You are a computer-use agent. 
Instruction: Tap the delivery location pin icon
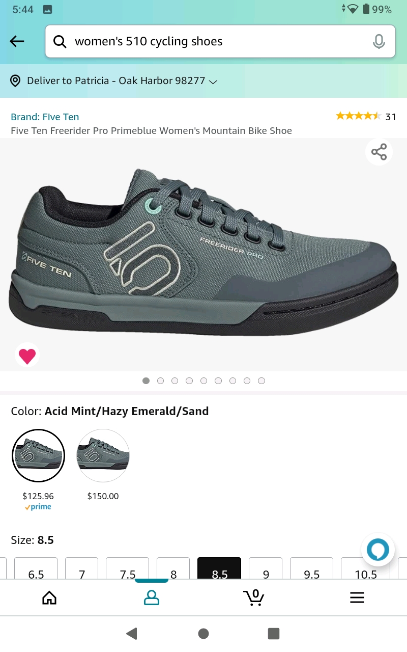tap(16, 80)
